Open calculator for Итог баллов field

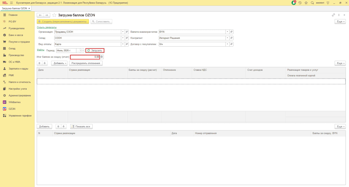tap(102, 57)
